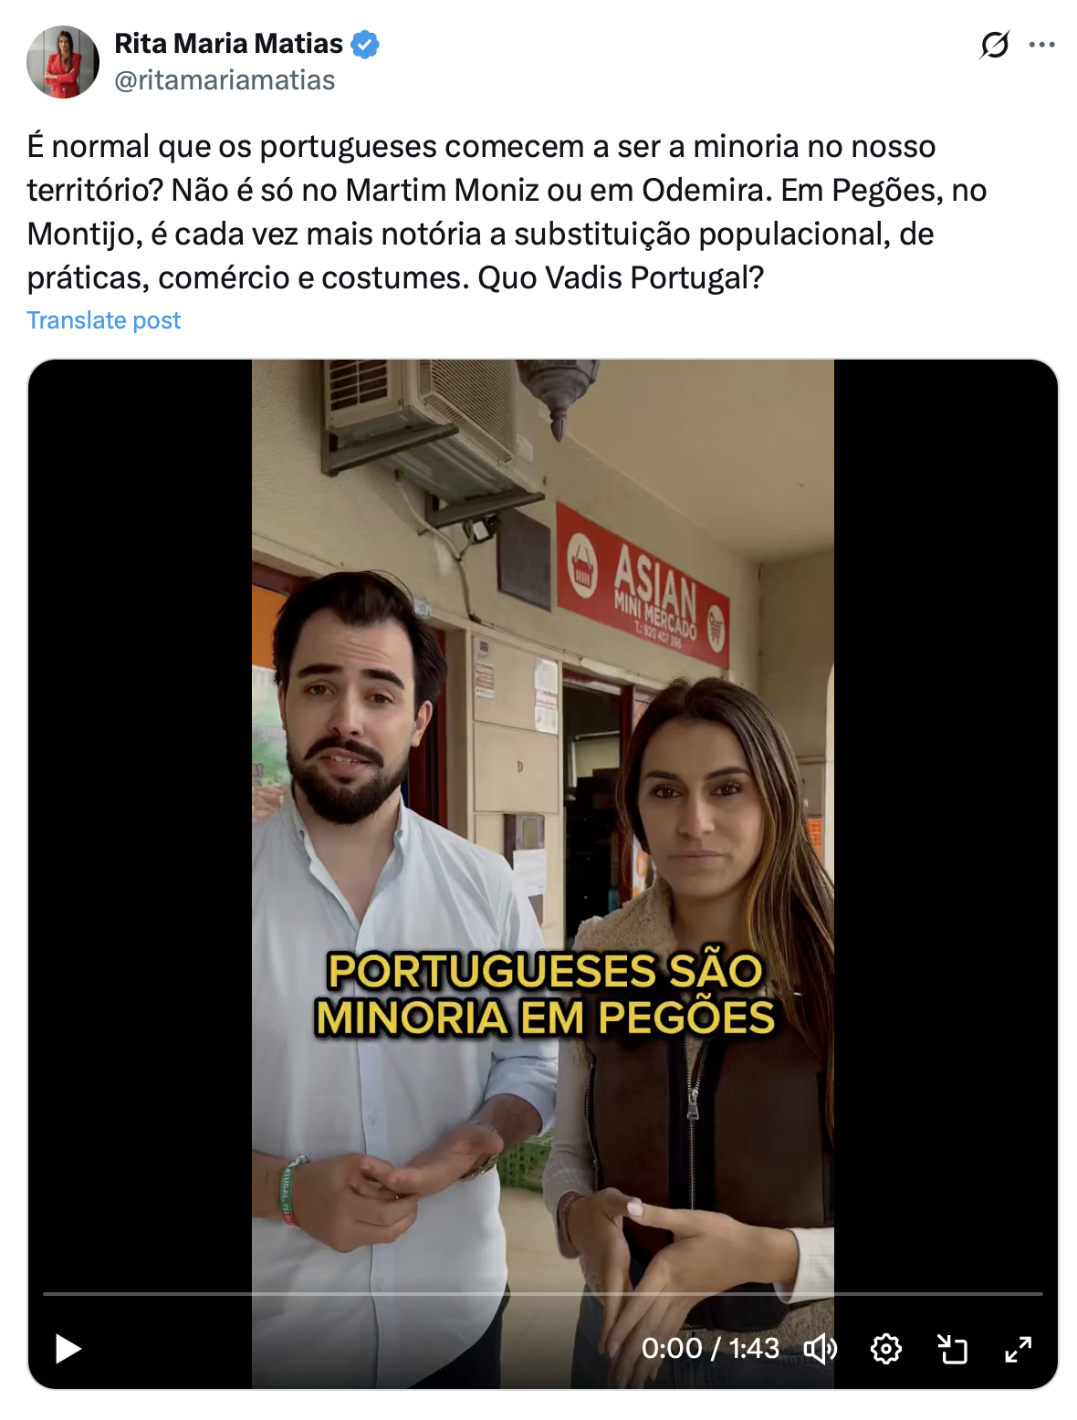The width and height of the screenshot is (1077, 1420).
Task: Click the 0:00 / 1:43 time display
Action: [710, 1348]
